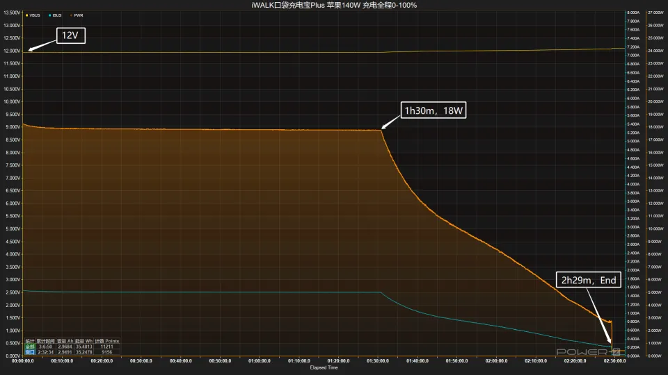Click the Elapsed Time axis label
The height and width of the screenshot is (375, 668).
pyautogui.click(x=324, y=367)
